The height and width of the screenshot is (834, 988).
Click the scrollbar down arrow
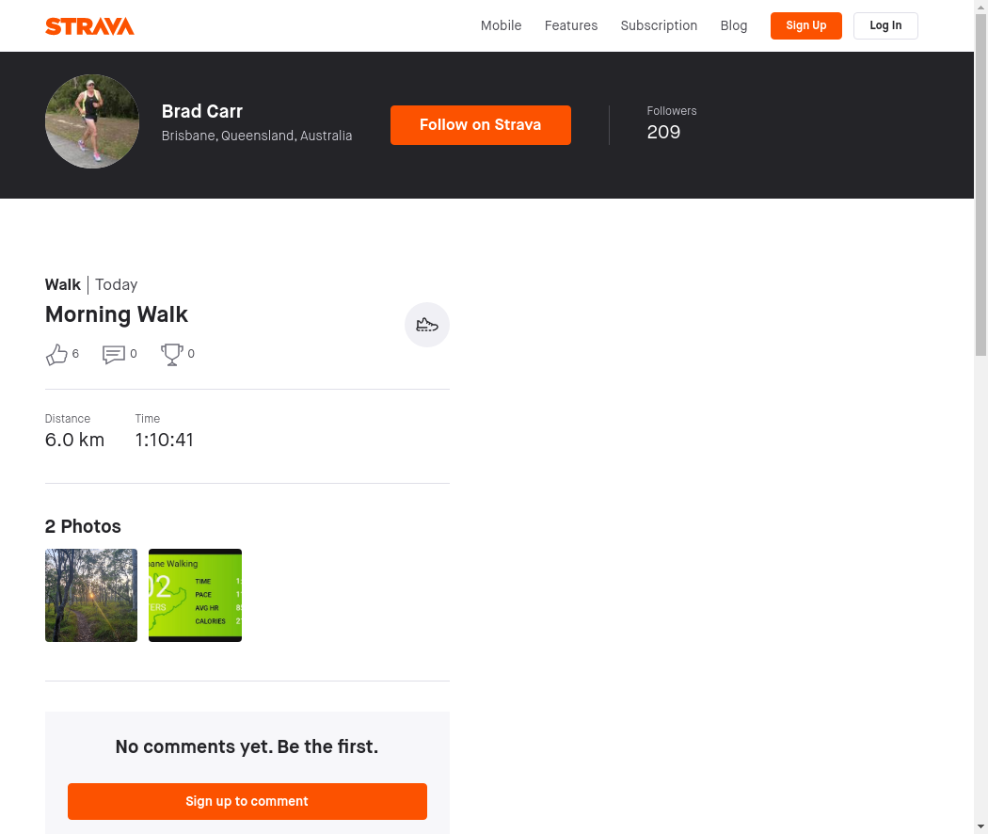tap(981, 827)
